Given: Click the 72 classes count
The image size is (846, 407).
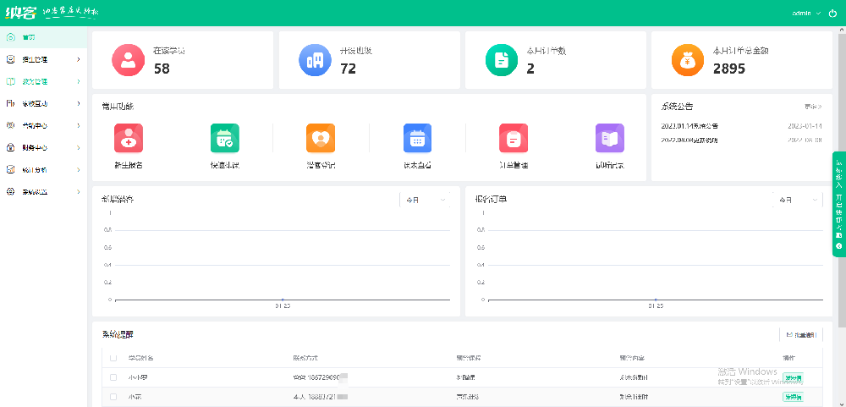Looking at the screenshot, I should pos(349,69).
